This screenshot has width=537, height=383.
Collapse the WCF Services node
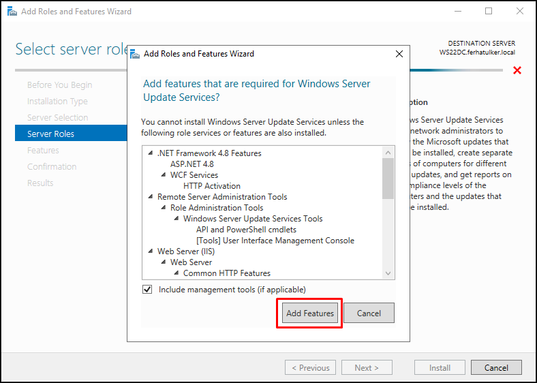164,174
